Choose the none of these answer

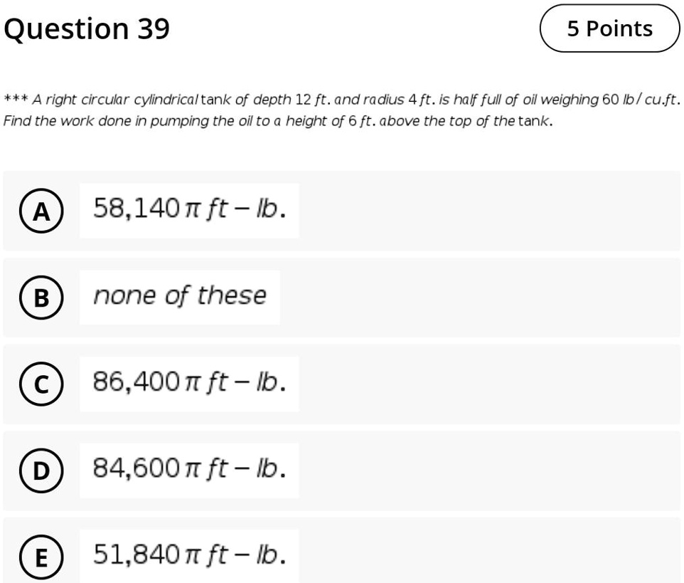pos(179,296)
